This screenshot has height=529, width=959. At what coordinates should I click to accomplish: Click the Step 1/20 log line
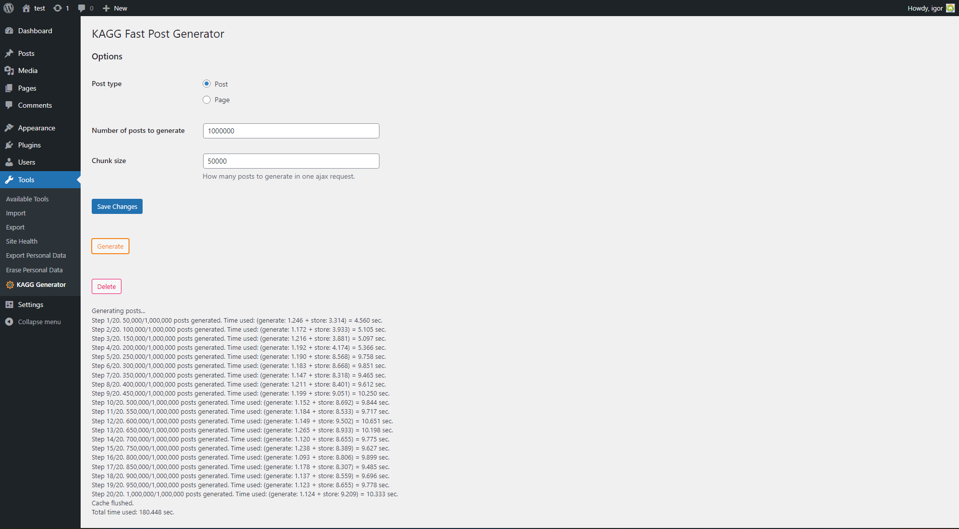[x=237, y=320]
